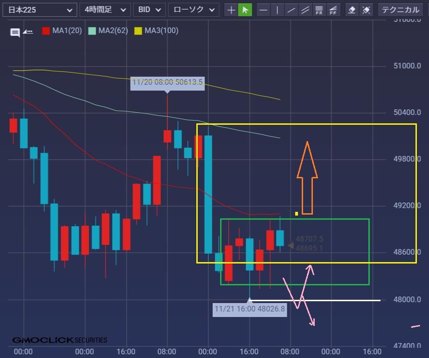
Task: Choose the trend line drawing tool
Action: click(x=291, y=10)
